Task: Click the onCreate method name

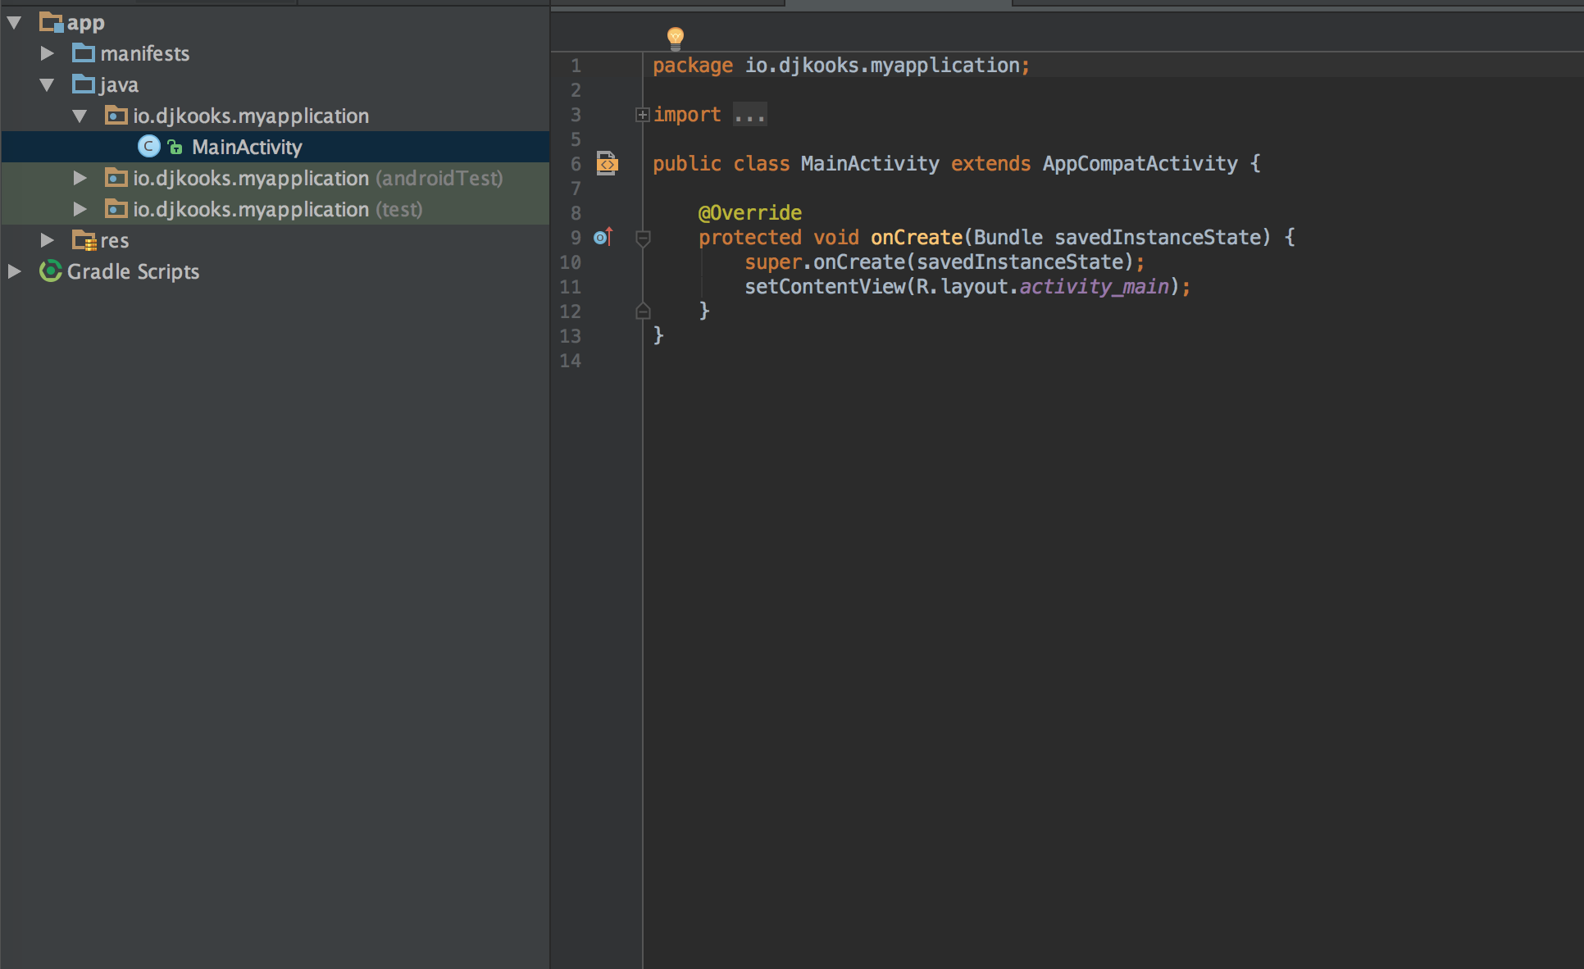Action: pyautogui.click(x=917, y=238)
